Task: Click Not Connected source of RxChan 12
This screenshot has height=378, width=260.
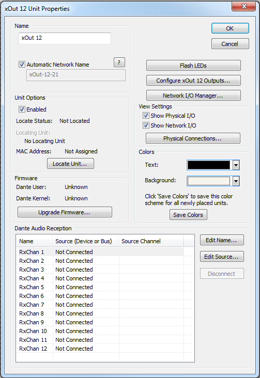Action: tap(74, 349)
